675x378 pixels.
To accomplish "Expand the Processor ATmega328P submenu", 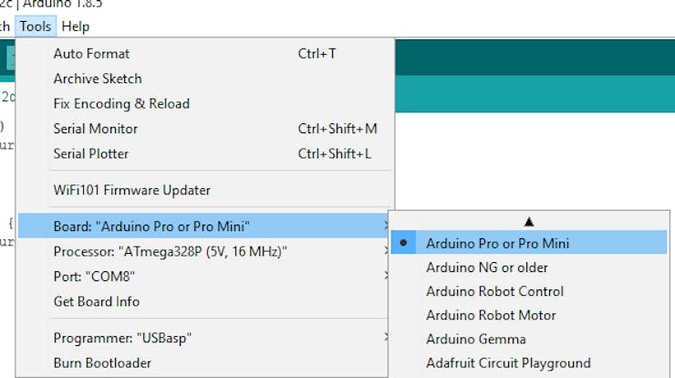I will pos(203,251).
